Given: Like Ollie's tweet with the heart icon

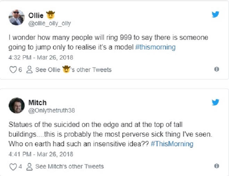Looking at the screenshot, I should pyautogui.click(x=13, y=70).
